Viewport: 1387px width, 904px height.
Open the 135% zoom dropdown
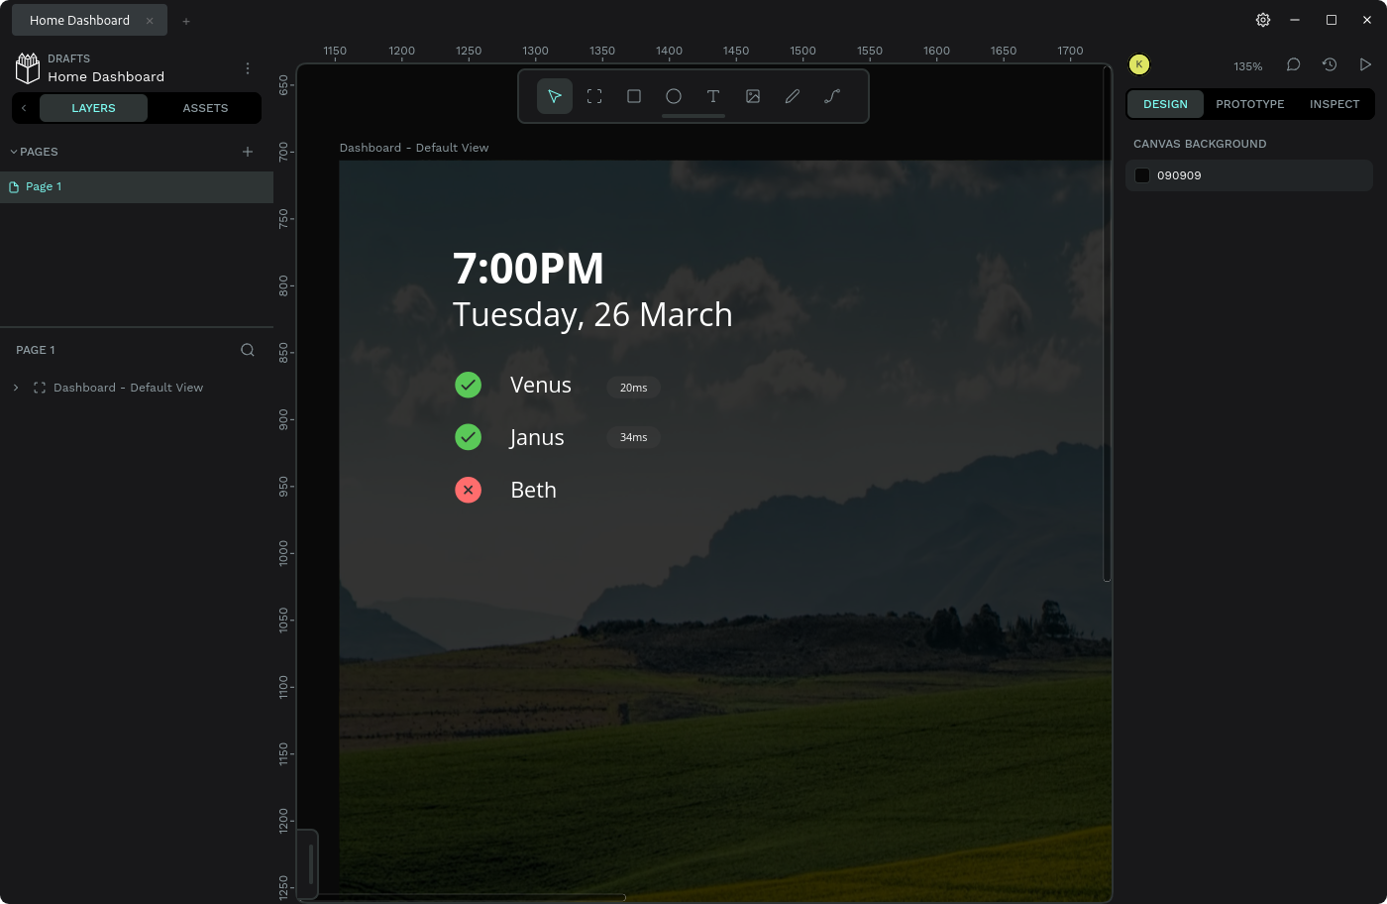[x=1247, y=66]
